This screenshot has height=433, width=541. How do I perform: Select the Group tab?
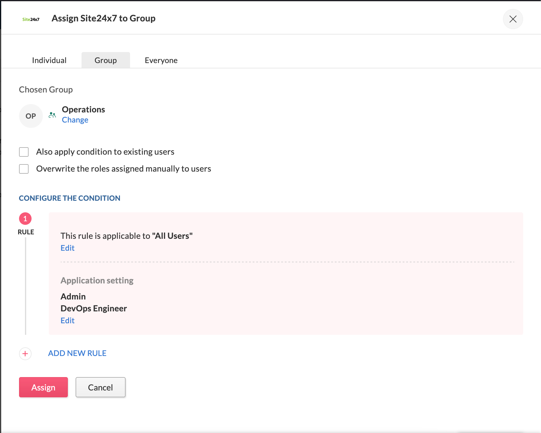click(106, 60)
